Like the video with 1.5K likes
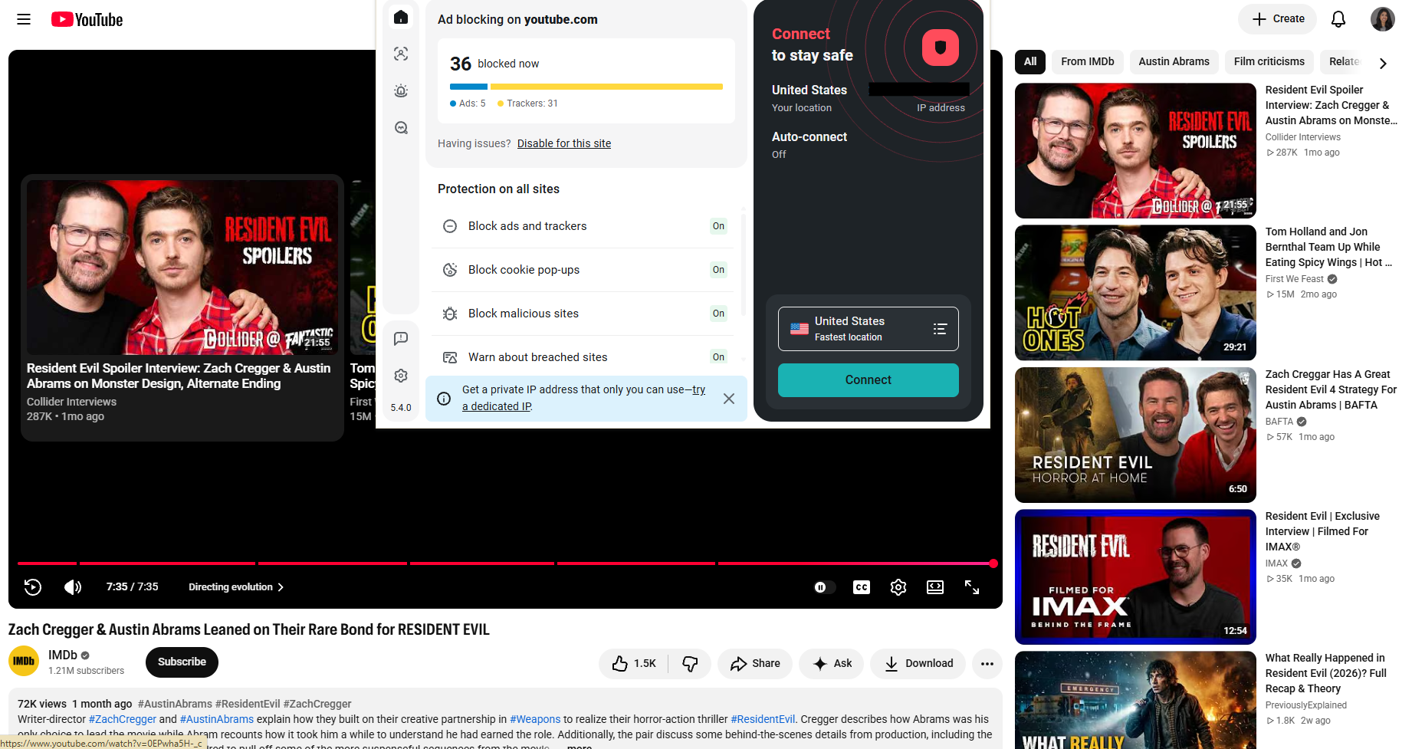Screen dimensions: 1412x749 634,663
